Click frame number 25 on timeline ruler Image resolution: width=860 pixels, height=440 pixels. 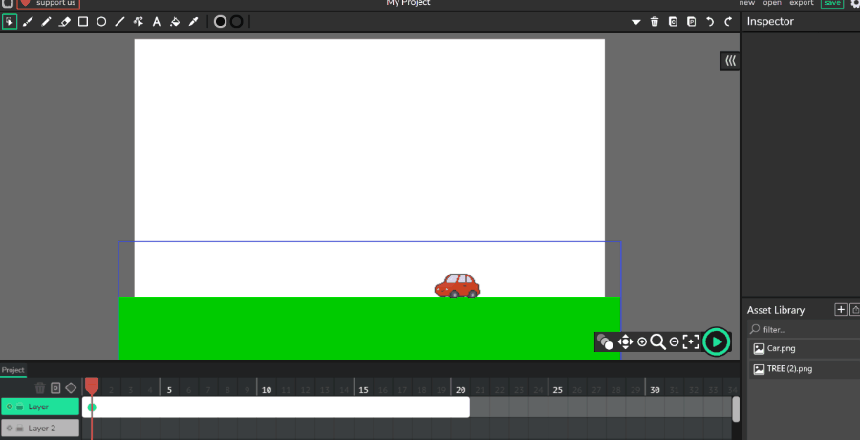558,390
